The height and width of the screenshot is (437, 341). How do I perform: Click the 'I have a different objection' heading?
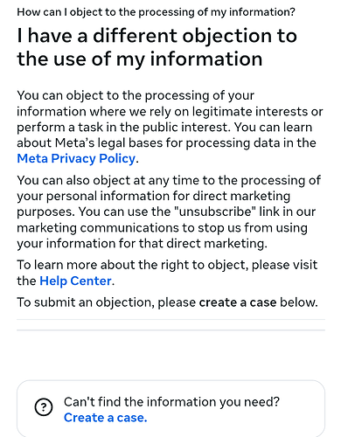point(157,47)
